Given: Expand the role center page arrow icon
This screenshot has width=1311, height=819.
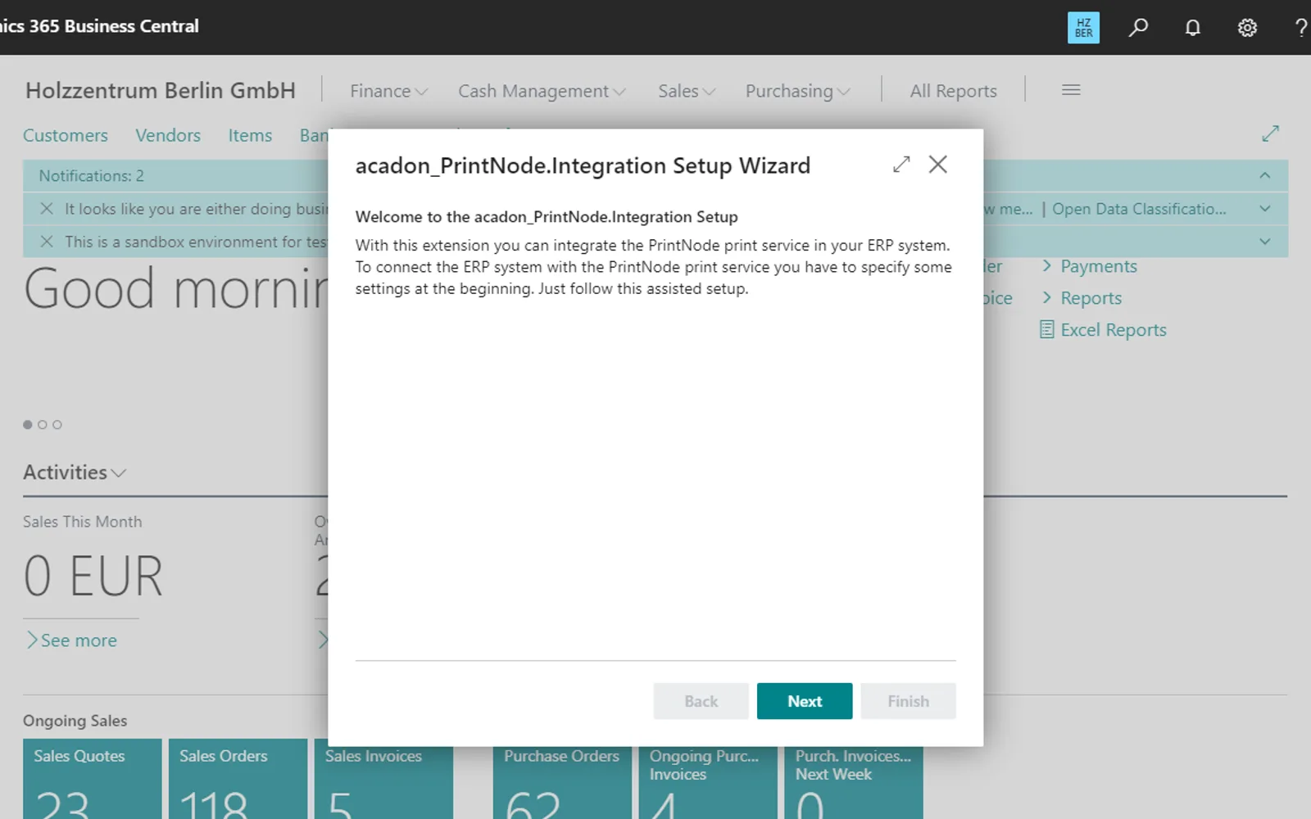Looking at the screenshot, I should 1270,133.
